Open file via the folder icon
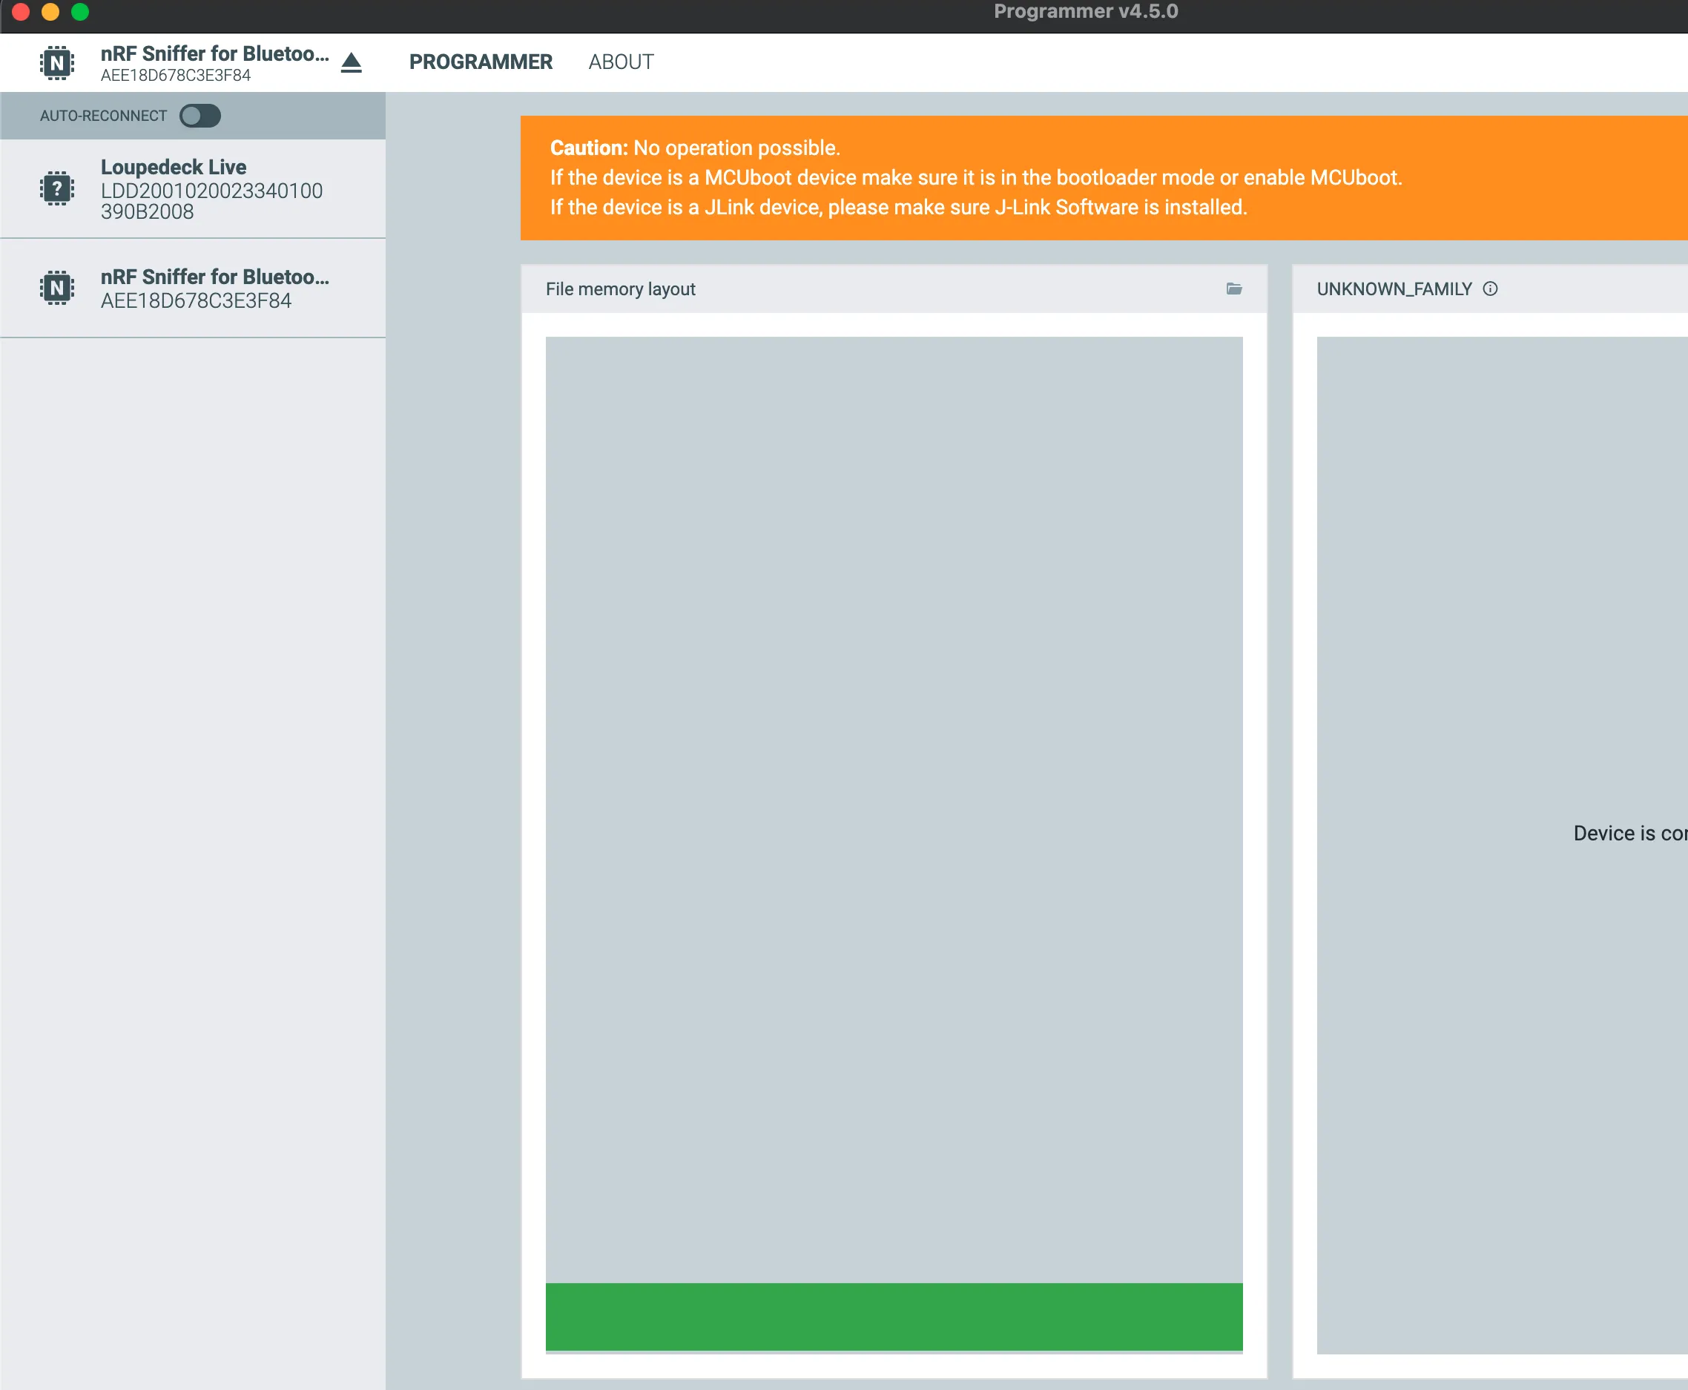The height and width of the screenshot is (1390, 1688). (x=1233, y=289)
